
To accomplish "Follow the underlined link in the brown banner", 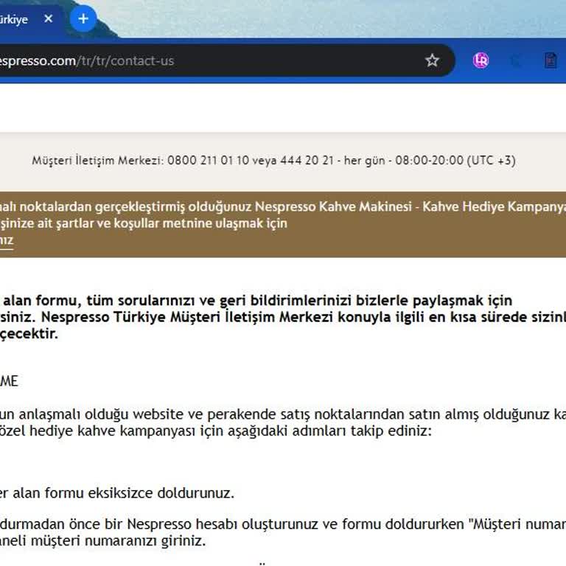I will pos(6,240).
